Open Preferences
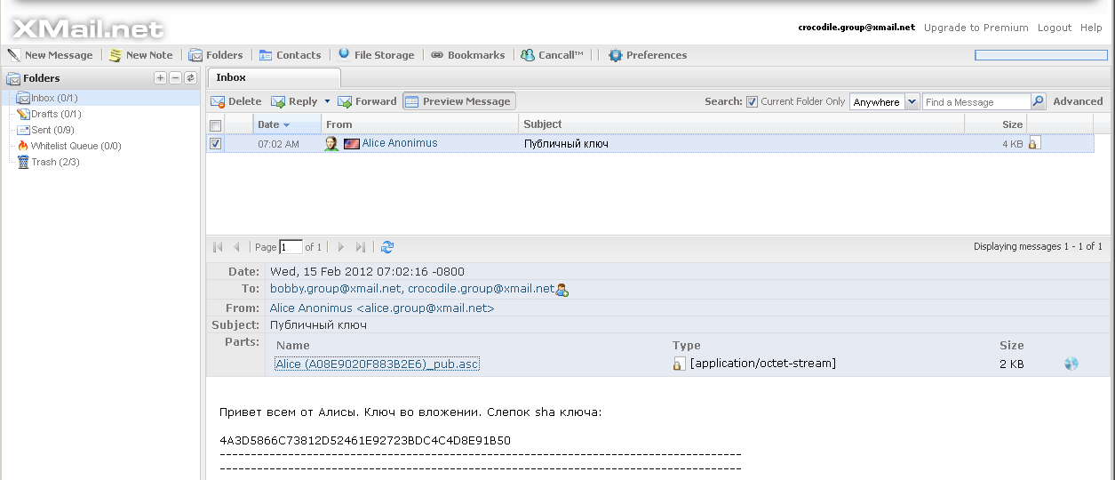This screenshot has height=480, width=1115. pyautogui.click(x=648, y=55)
